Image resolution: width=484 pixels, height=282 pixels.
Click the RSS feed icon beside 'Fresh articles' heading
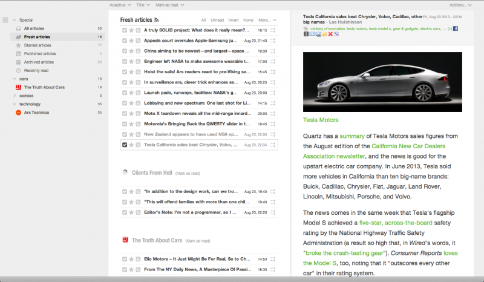tap(157, 20)
